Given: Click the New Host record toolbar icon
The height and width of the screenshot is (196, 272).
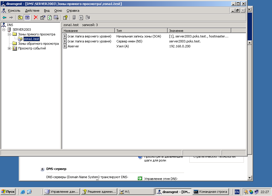Looking at the screenshot, I should [74, 18].
